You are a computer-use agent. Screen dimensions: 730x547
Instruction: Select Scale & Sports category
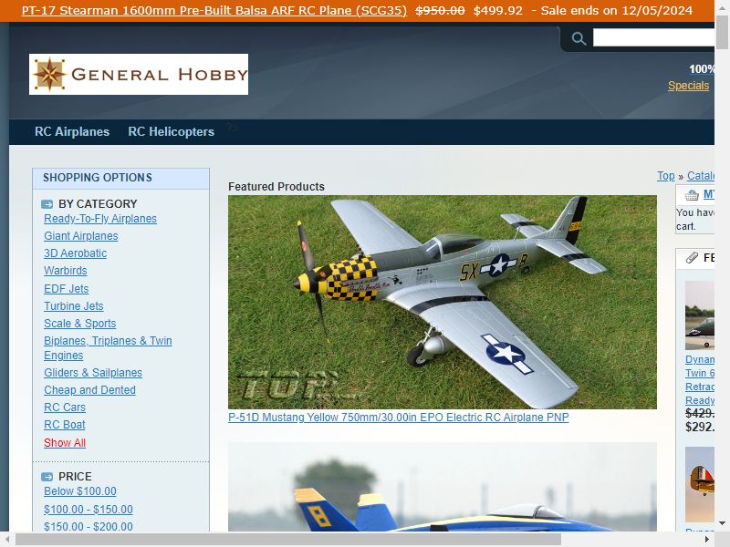(80, 324)
